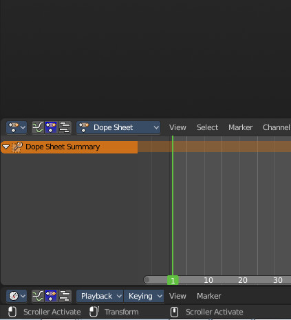Open the Select menu
291x320 pixels.
tap(207, 127)
